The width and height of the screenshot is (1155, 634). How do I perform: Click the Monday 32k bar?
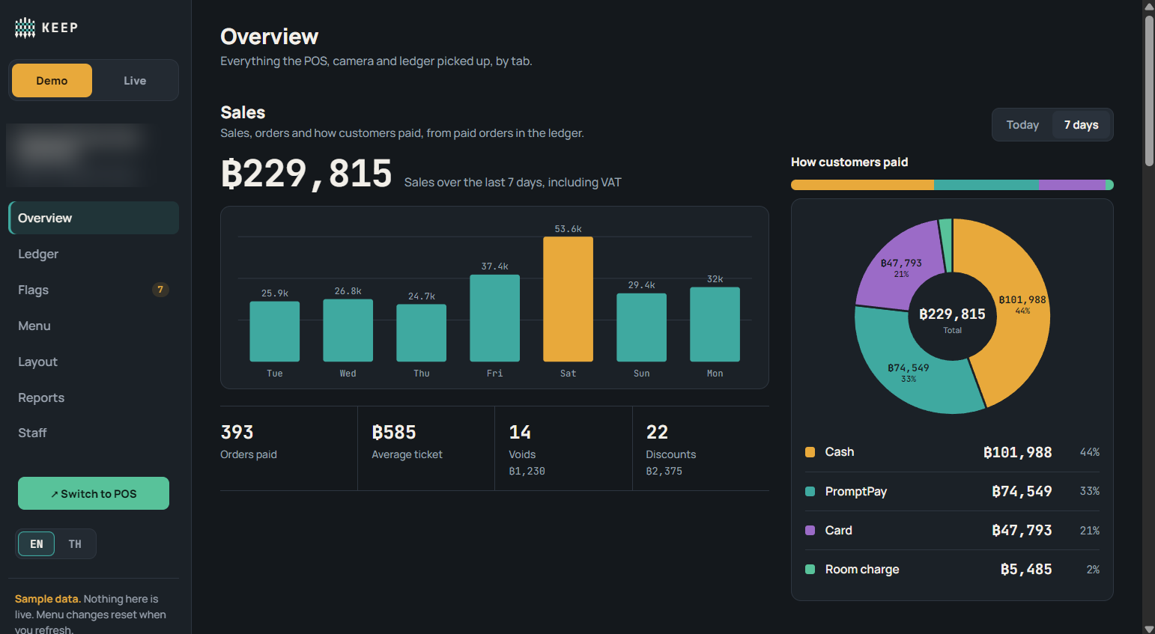click(715, 324)
